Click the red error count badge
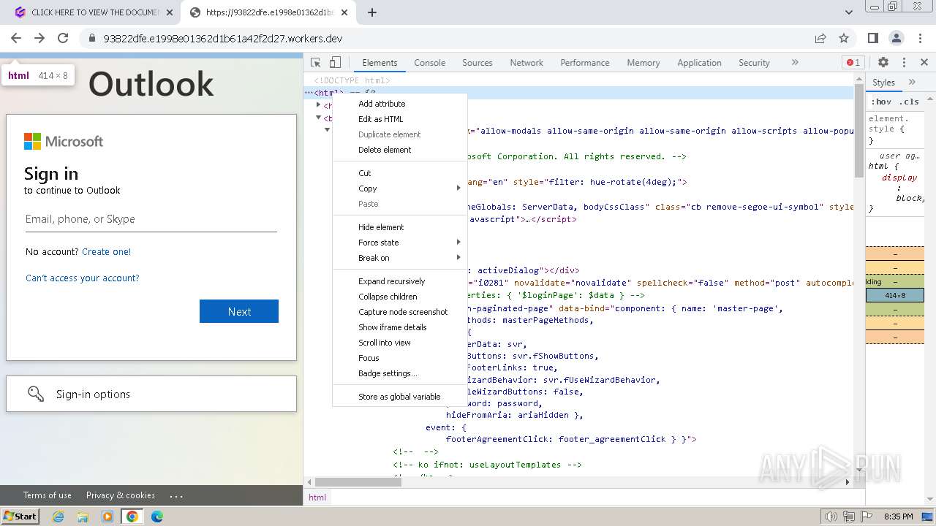The image size is (936, 526). coord(853,63)
